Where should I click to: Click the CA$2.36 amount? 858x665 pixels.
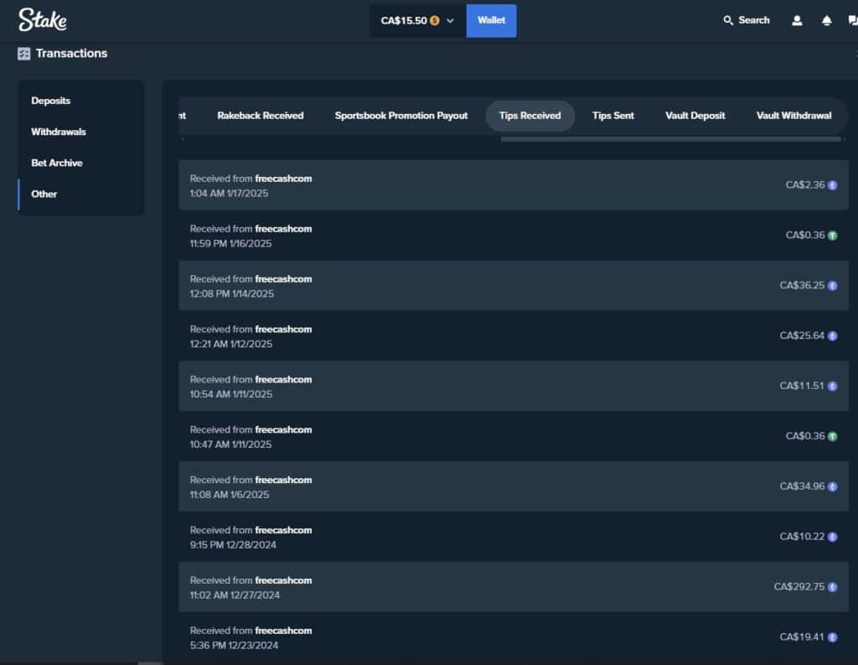pyautogui.click(x=805, y=185)
